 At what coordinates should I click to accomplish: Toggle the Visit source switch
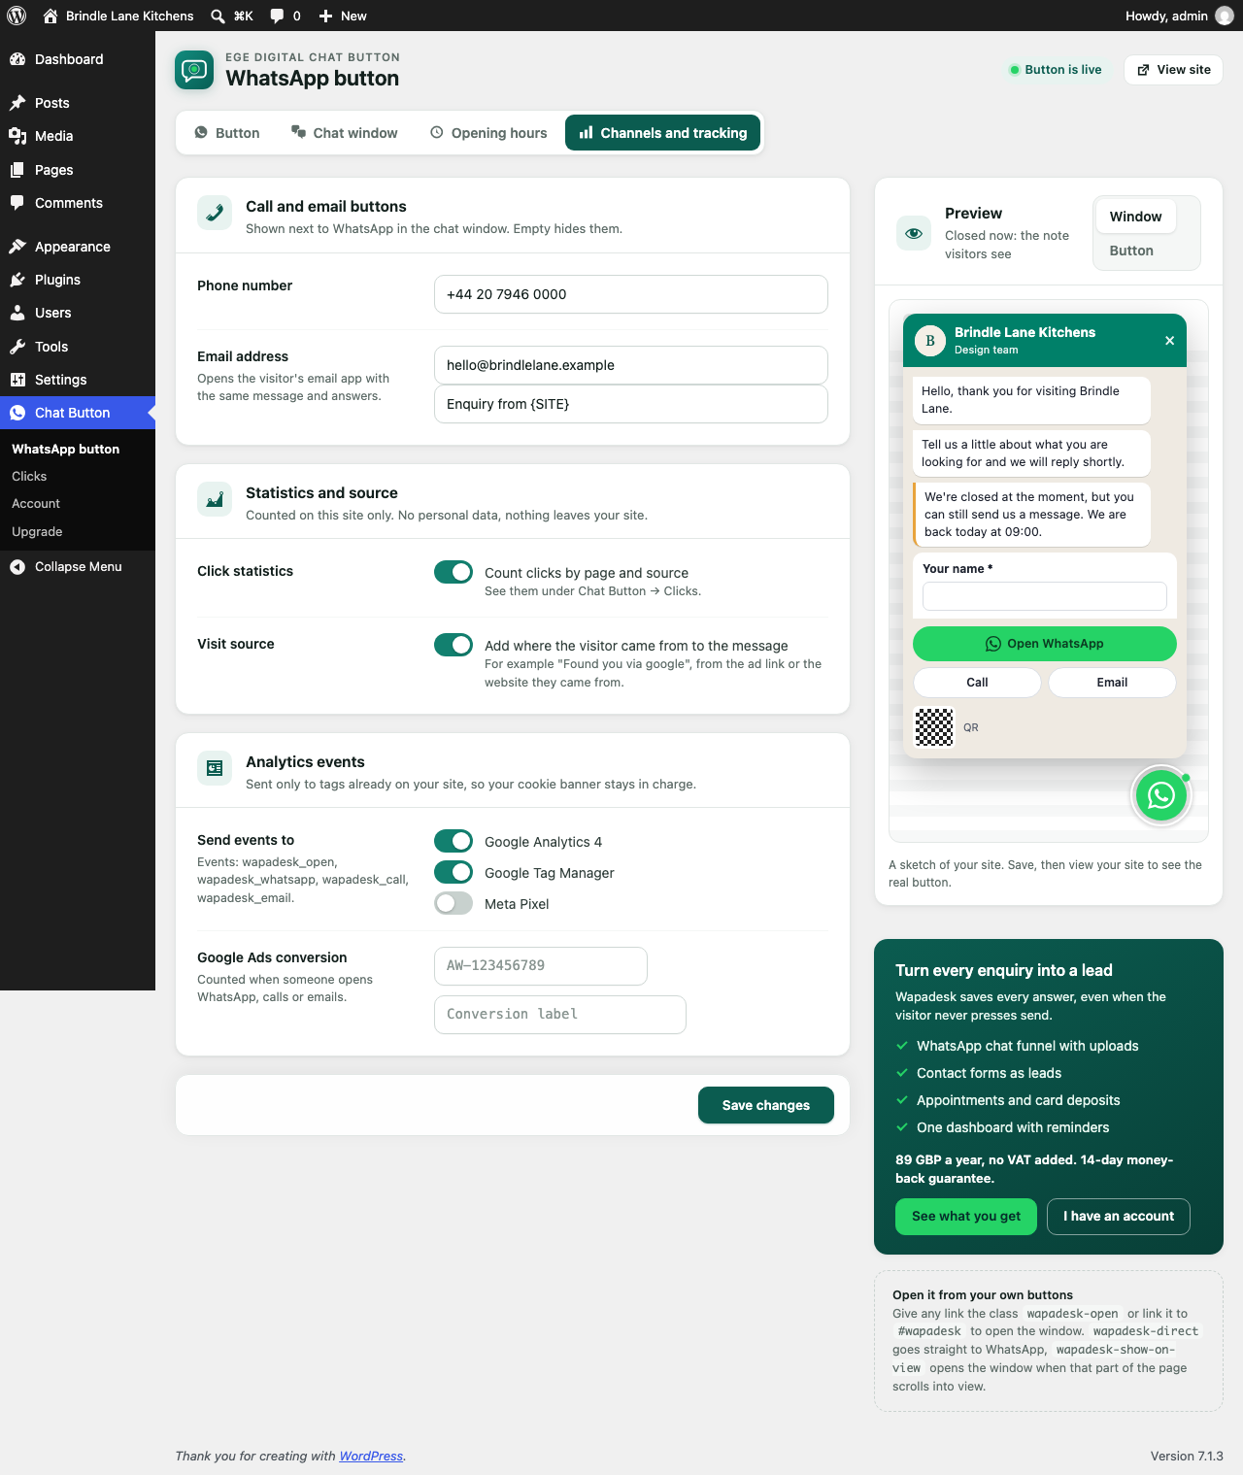coord(454,645)
